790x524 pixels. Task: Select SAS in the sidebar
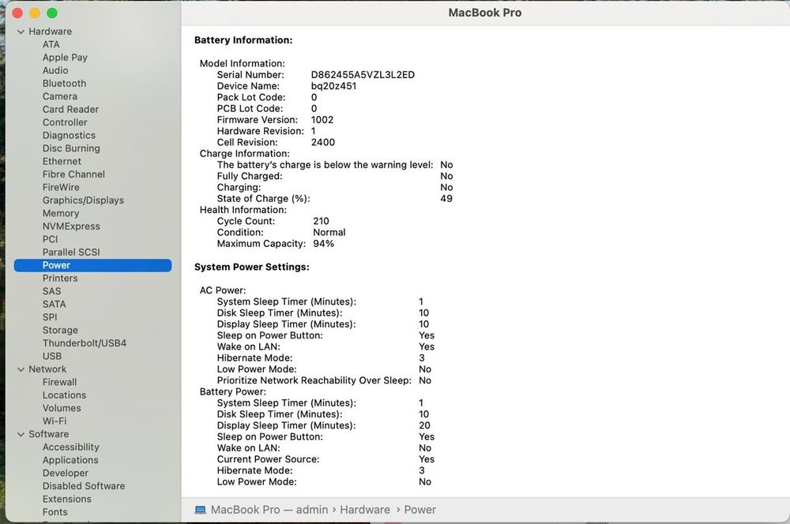pos(51,291)
